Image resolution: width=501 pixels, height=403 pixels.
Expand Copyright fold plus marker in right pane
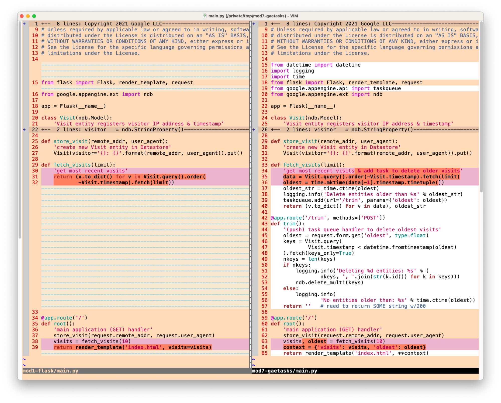coord(254,24)
